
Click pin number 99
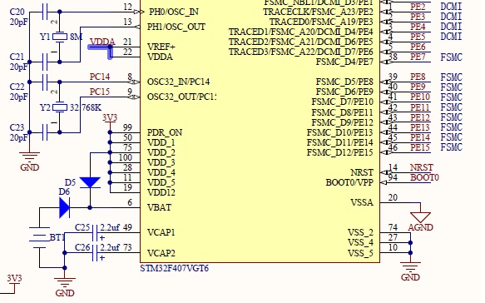click(x=127, y=127)
